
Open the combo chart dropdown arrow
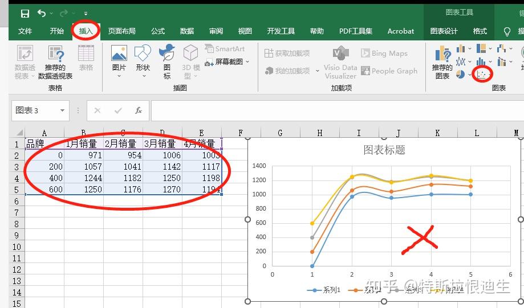click(511, 61)
